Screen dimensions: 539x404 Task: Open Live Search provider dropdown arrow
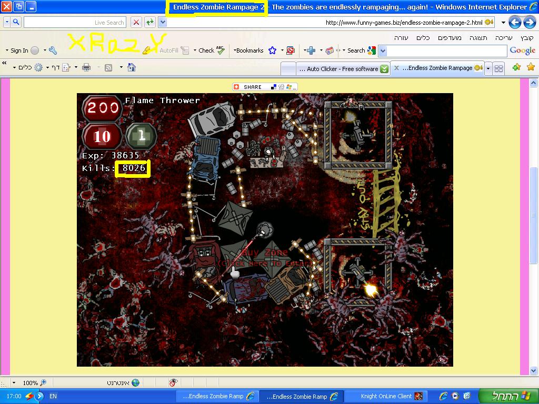6,22
